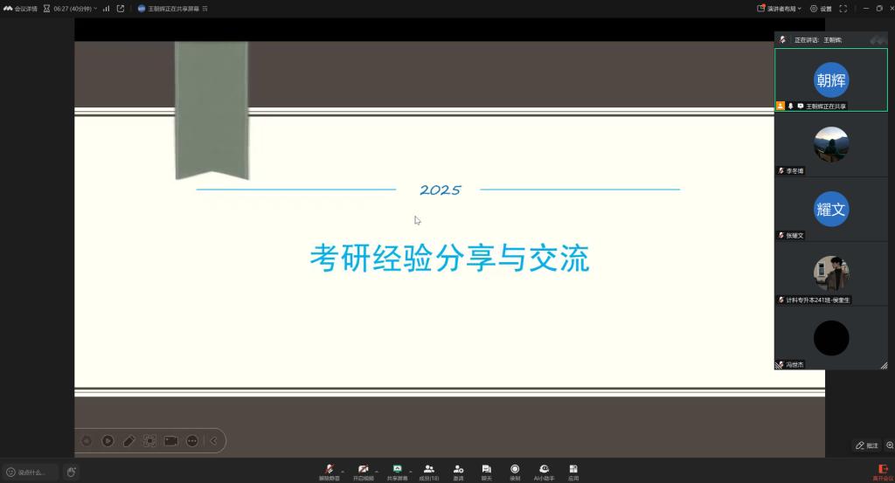
Task: Click the 说点什么 chat input field
Action: coord(31,473)
